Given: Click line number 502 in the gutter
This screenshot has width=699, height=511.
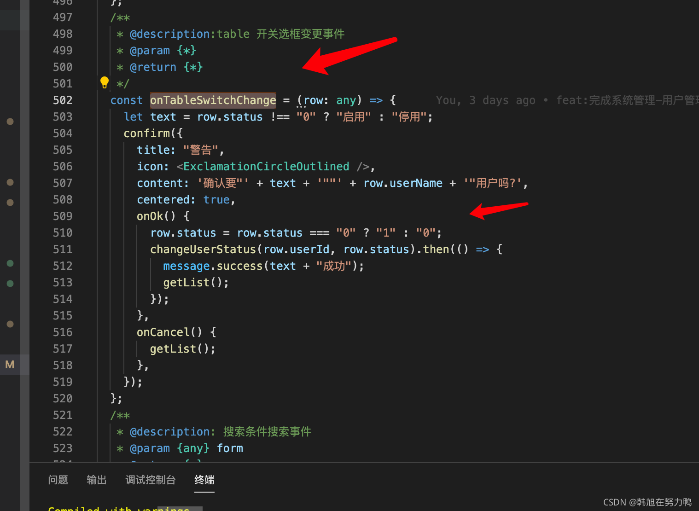Looking at the screenshot, I should 63,100.
